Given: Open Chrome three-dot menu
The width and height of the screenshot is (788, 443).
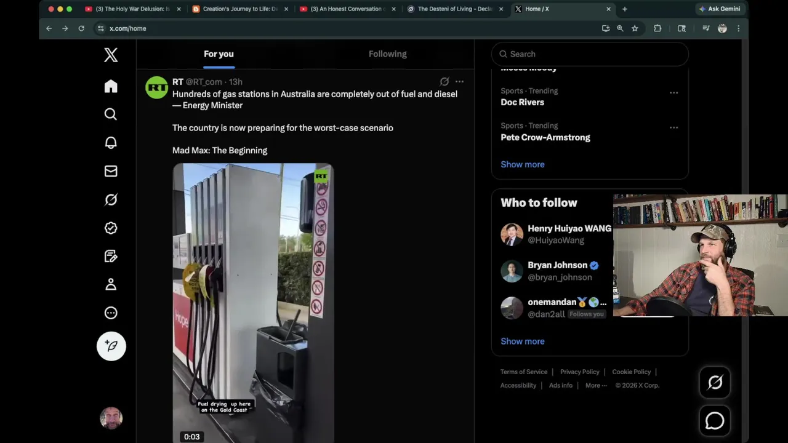Looking at the screenshot, I should (738, 28).
